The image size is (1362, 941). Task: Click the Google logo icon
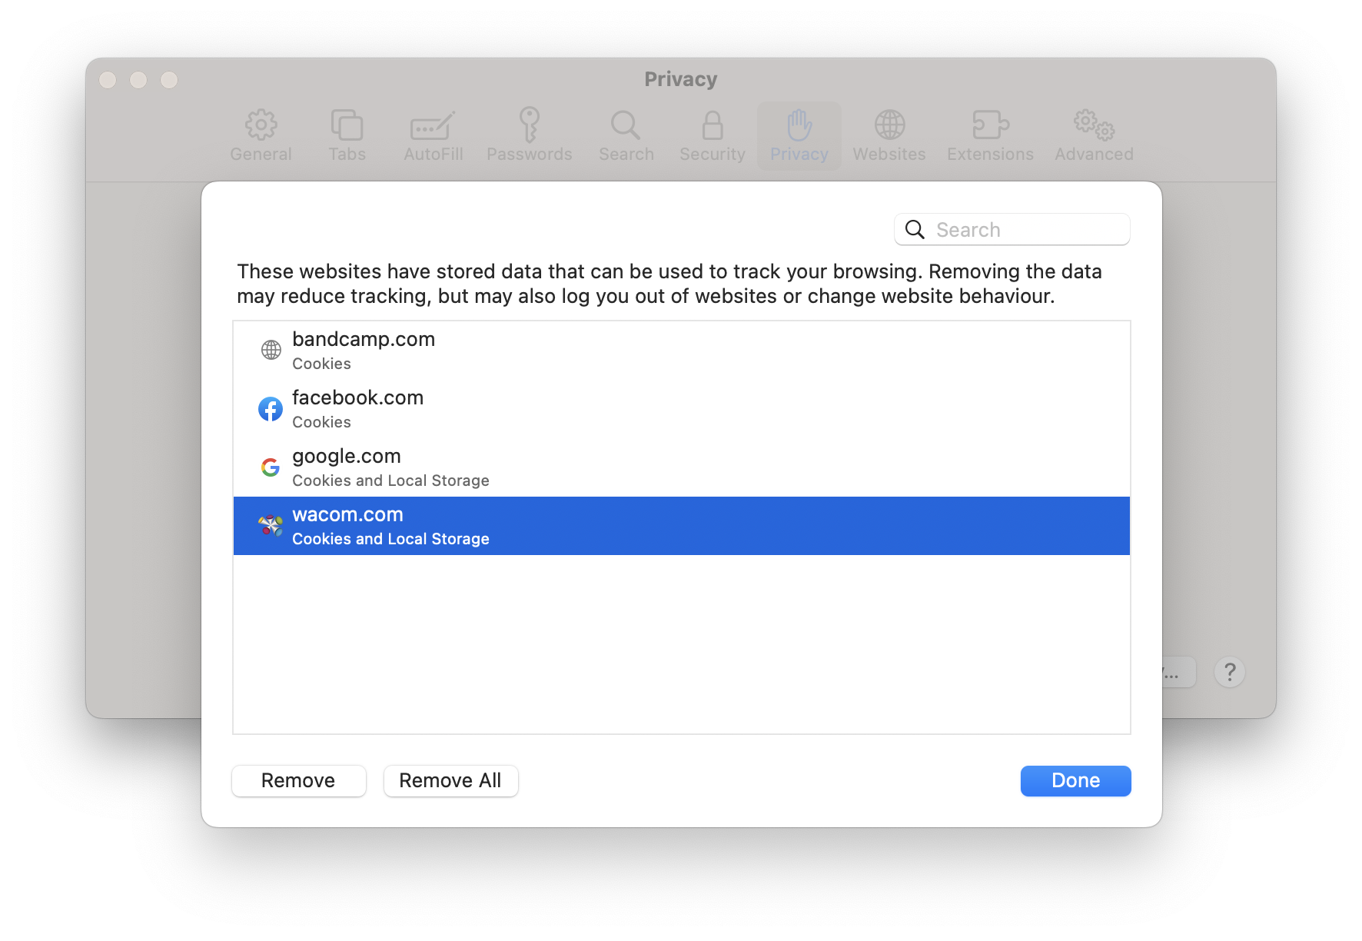coord(271,467)
